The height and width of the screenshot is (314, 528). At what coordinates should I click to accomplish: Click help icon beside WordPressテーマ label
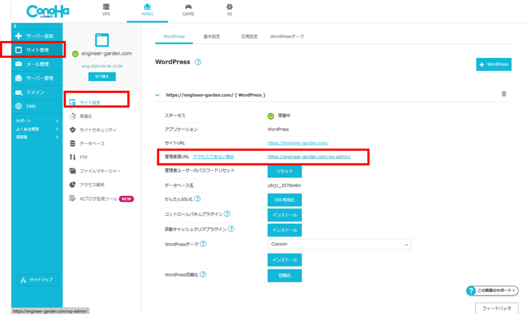click(x=203, y=244)
